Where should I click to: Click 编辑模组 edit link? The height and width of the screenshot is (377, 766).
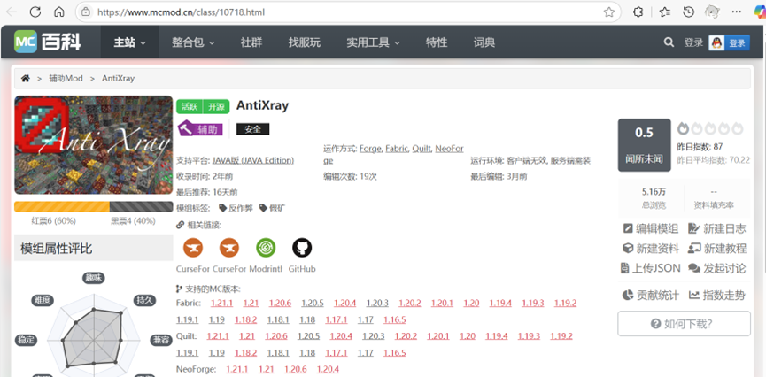click(651, 228)
